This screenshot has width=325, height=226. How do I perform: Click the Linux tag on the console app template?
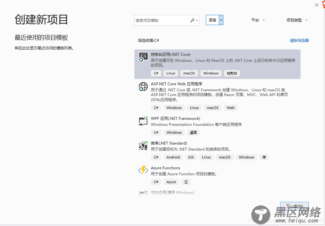[x=171, y=73]
